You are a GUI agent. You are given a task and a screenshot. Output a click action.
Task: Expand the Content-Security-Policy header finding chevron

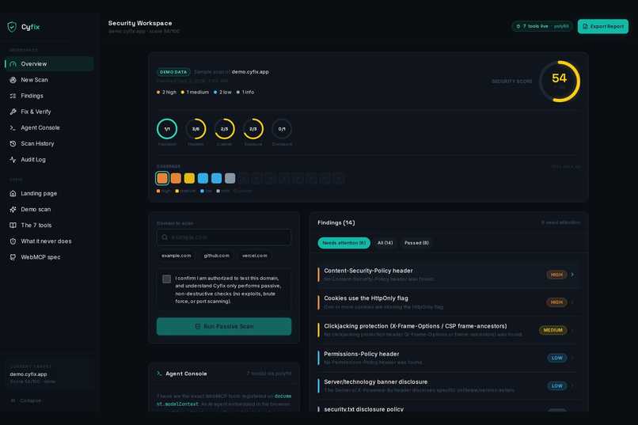(572, 275)
